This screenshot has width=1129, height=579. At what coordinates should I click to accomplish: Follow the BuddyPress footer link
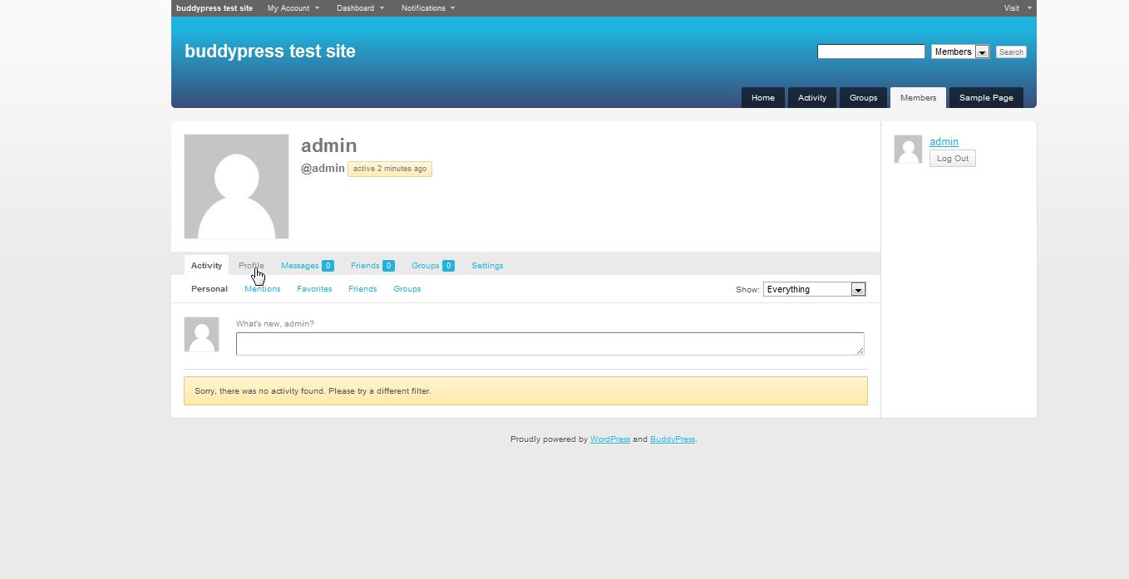[672, 439]
